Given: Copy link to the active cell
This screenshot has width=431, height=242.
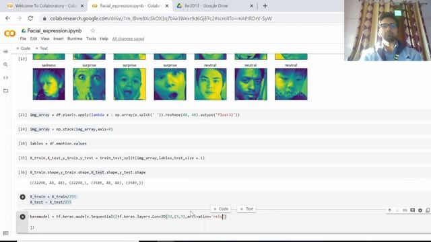Looking at the screenshot, I should (405, 210).
